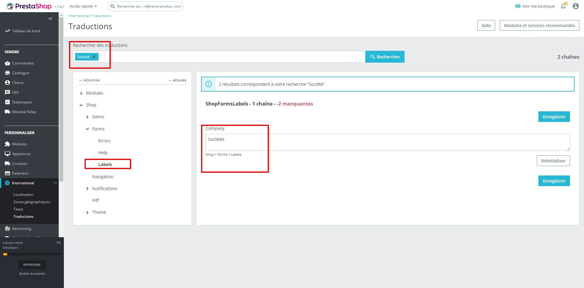Click the REPRENDRE tutorial button
This screenshot has height=288, width=584.
[32, 265]
